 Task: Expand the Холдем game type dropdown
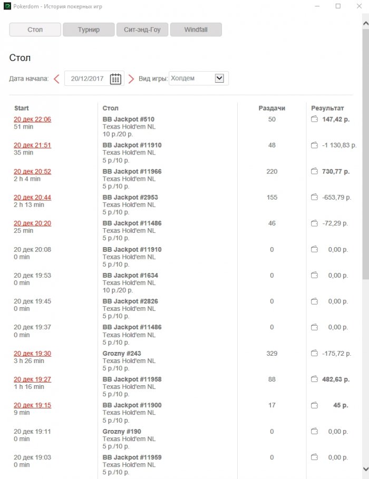coord(220,79)
